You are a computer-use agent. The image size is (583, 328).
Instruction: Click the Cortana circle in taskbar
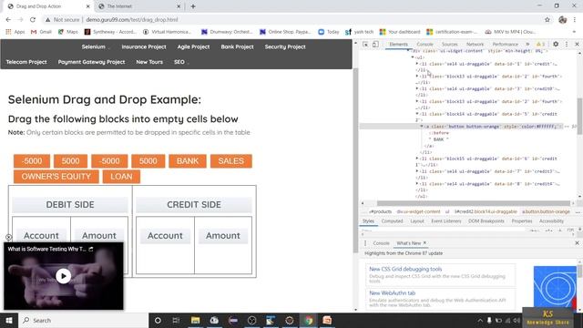pos(158,320)
